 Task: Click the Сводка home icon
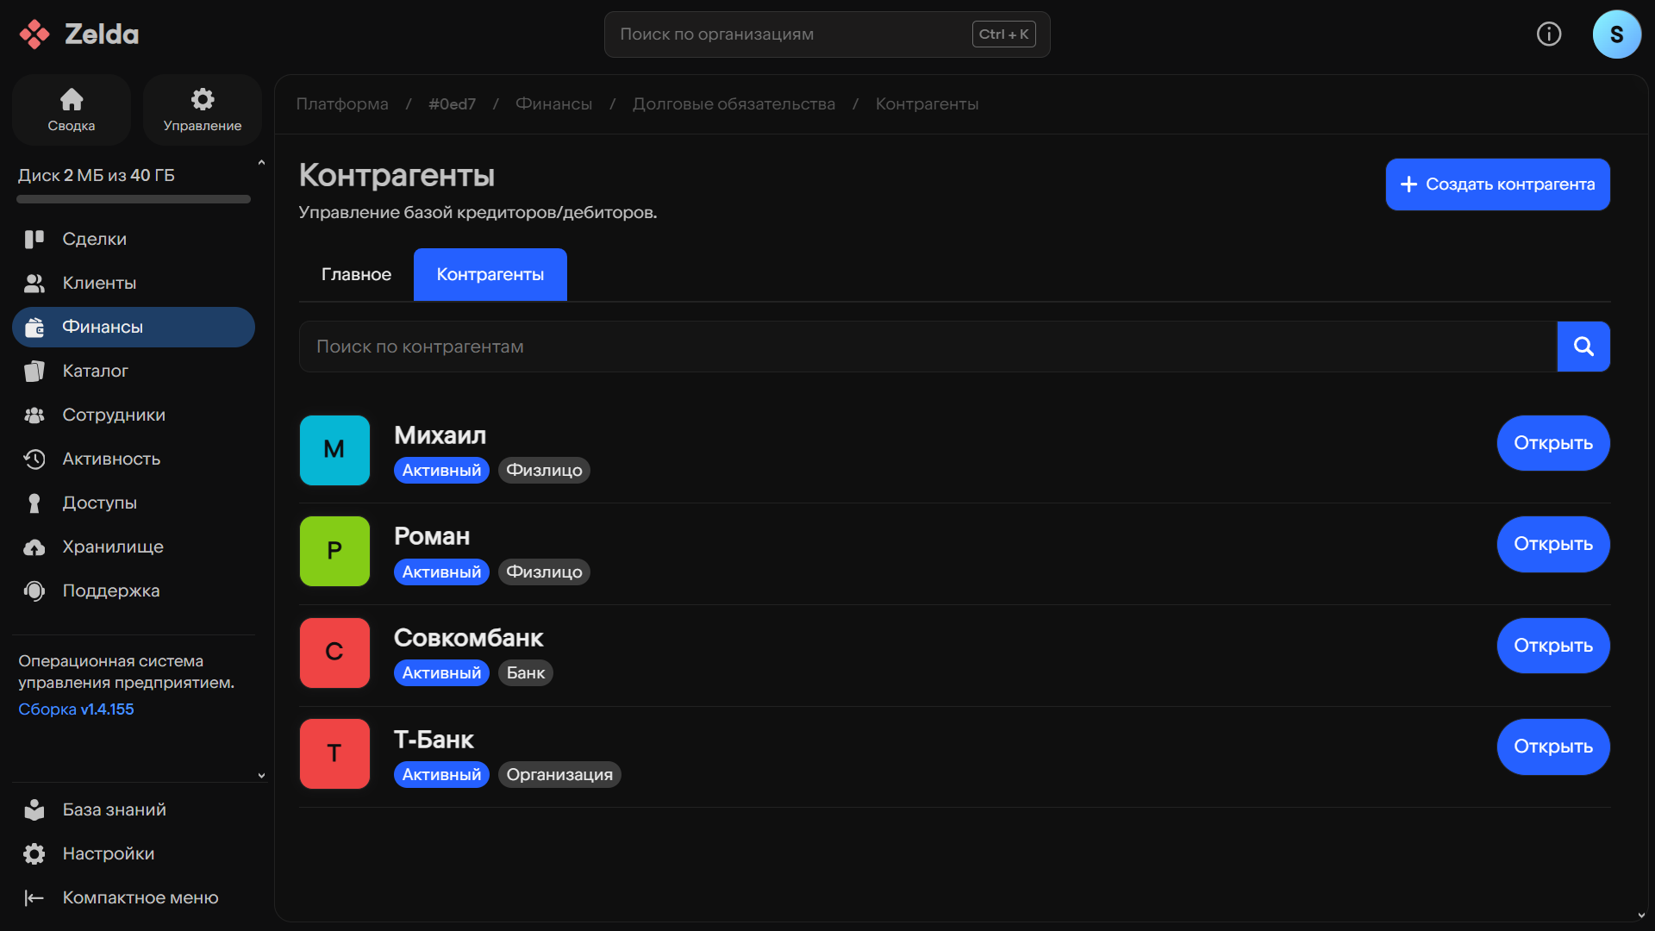(72, 100)
